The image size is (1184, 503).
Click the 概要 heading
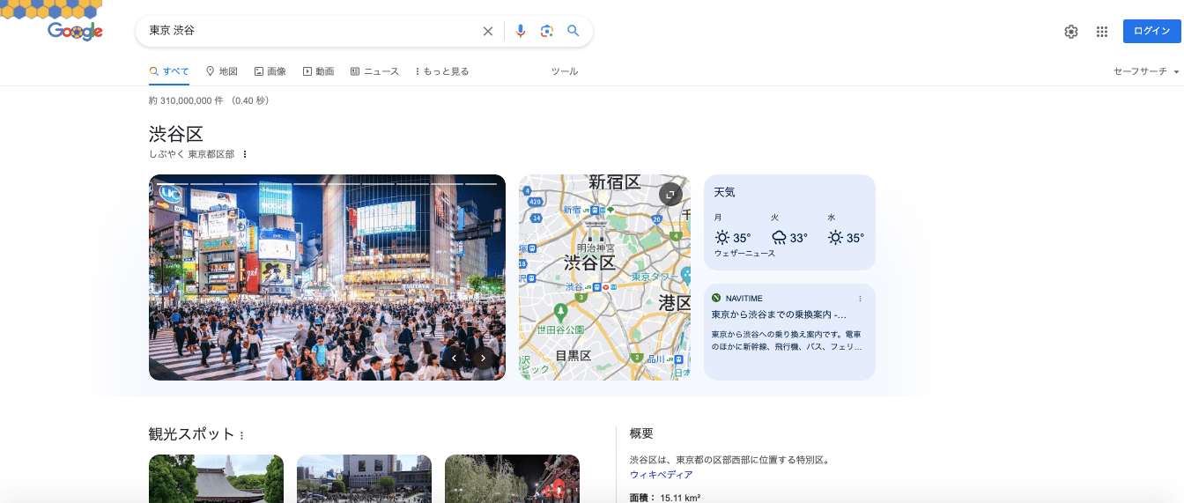pyautogui.click(x=641, y=433)
